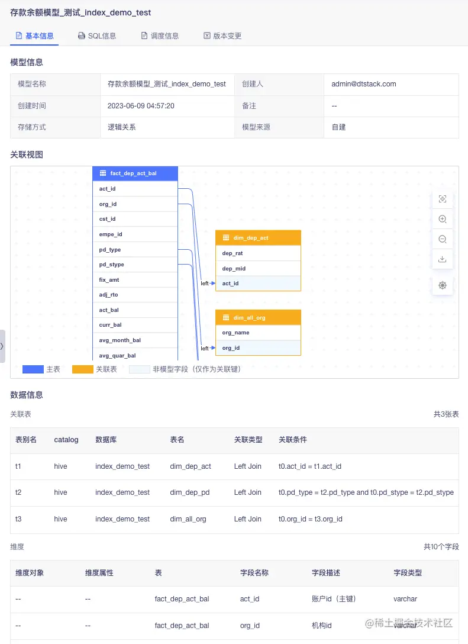This screenshot has width=468, height=644.
Task: Click the t2 table alias cell
Action: click(x=18, y=492)
